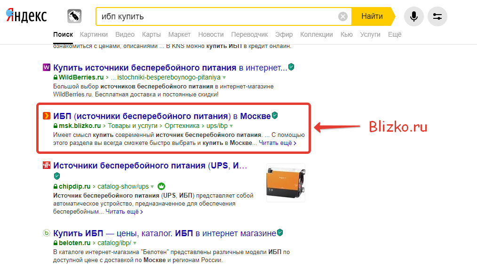Open the catalog/ibp/ path link
This screenshot has width=477, height=271.
114,243
